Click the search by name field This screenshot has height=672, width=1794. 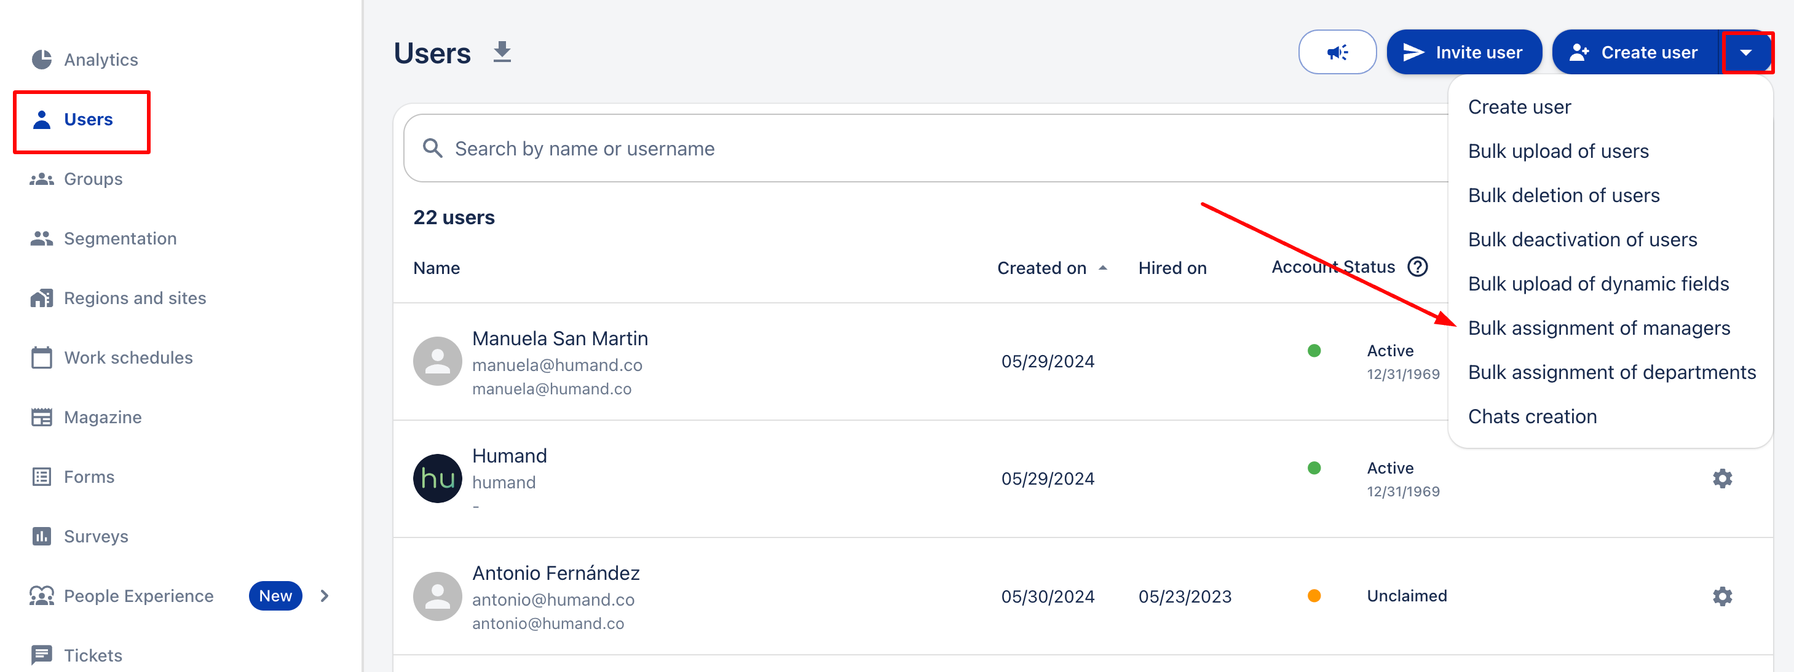click(906, 149)
